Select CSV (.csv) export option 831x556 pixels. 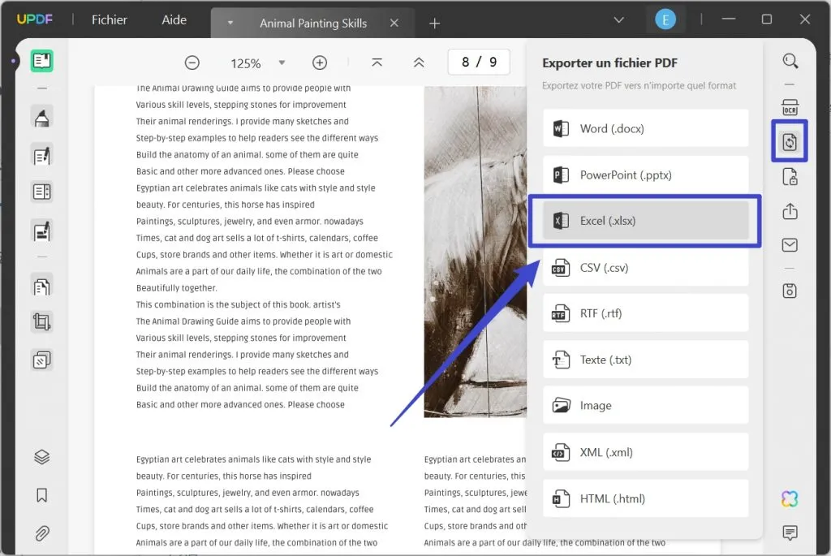(x=645, y=266)
